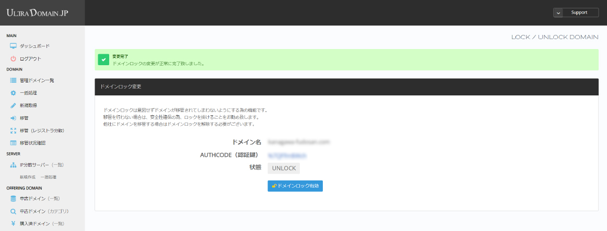Click the new registration pencil icon
Image resolution: width=607 pixels, height=231 pixels.
[x=13, y=105]
